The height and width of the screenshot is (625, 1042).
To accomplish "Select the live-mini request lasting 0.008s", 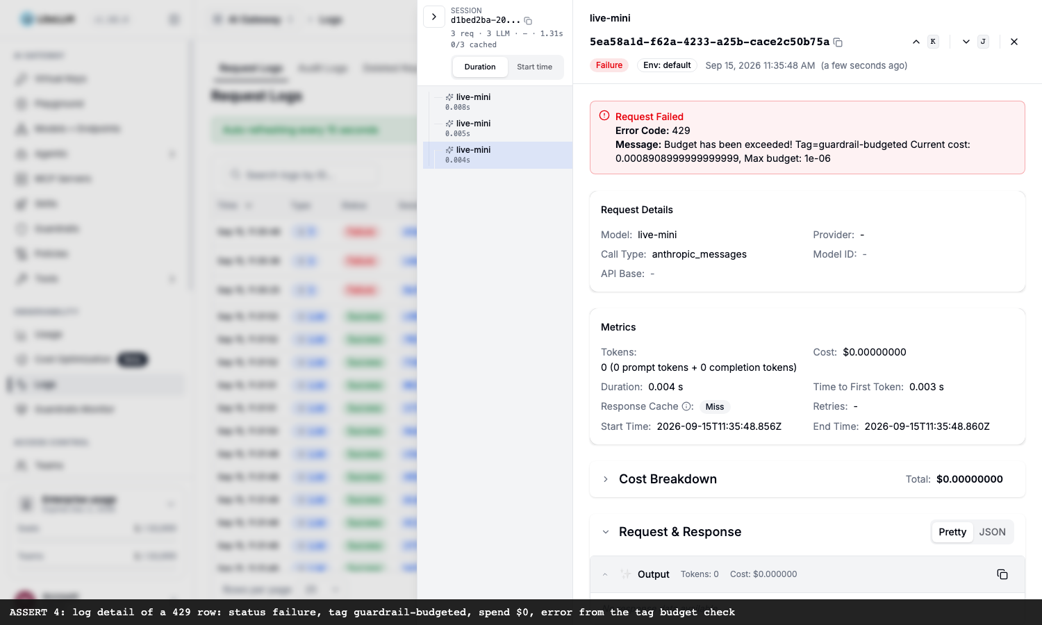I will tap(497, 102).
